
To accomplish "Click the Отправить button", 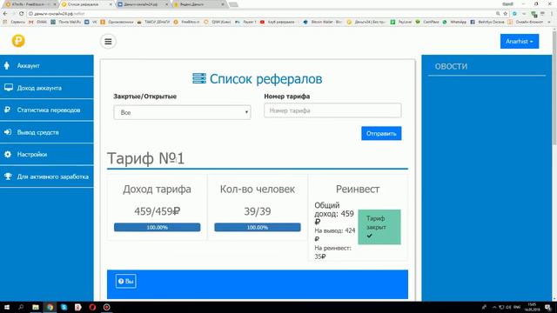I will coord(381,133).
